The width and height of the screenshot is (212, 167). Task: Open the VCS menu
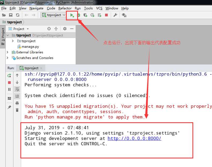pyautogui.click(x=99, y=8)
